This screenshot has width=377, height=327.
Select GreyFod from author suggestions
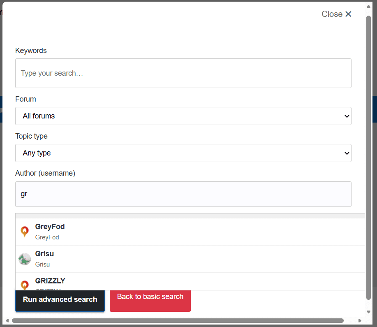click(x=50, y=227)
